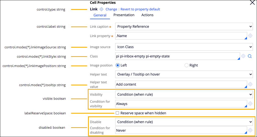The width and height of the screenshot is (257, 137).
Task: Click the magnifier search icon next to Class
Action: click(250, 56)
